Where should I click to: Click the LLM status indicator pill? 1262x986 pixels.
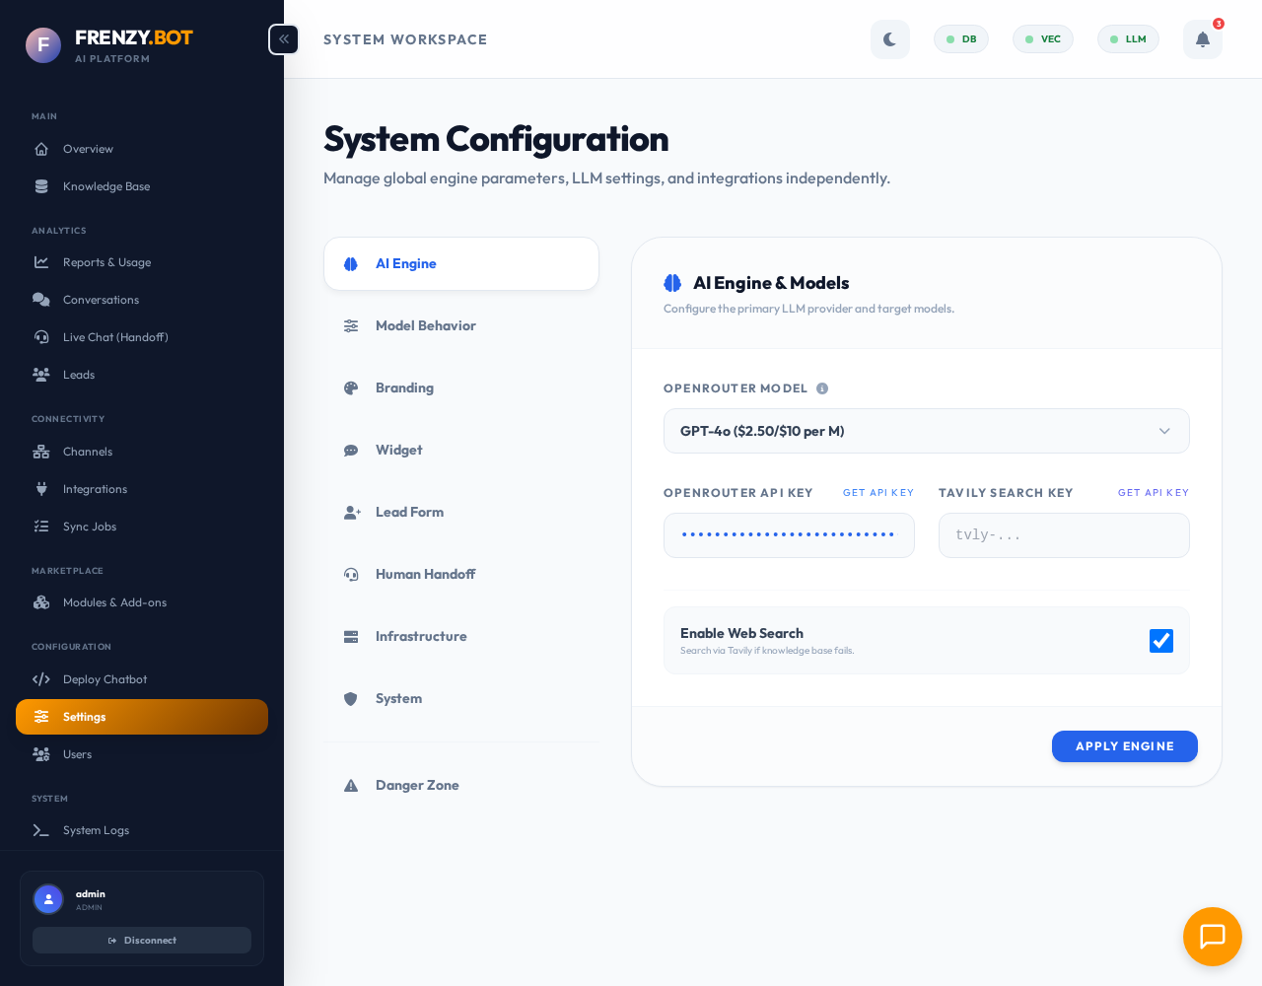[1127, 39]
